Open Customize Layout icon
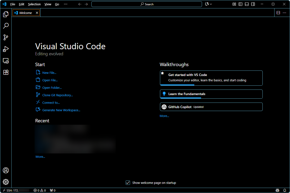This screenshot has height=193, width=290. pos(234,4)
